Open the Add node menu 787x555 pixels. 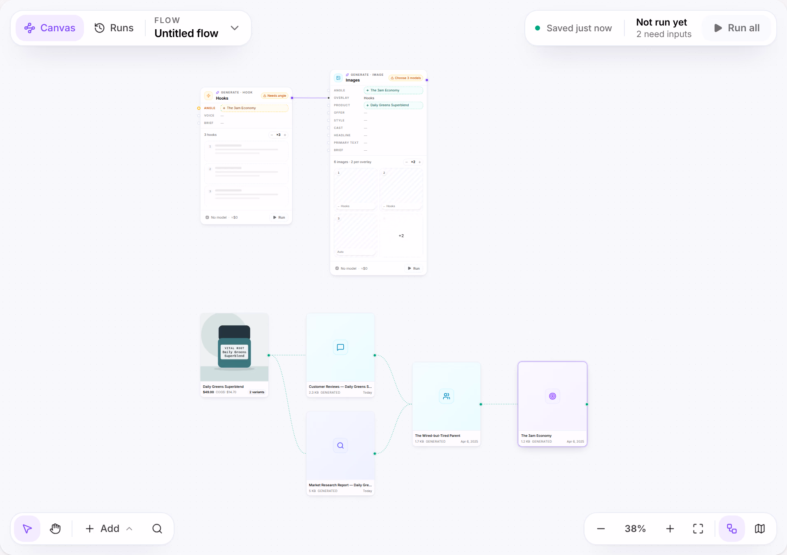[109, 529]
